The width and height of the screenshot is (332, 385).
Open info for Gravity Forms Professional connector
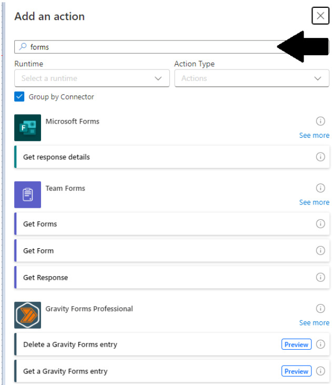[x=320, y=309]
